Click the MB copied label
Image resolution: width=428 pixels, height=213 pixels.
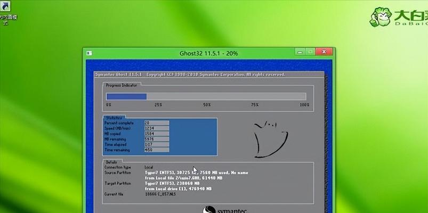tap(112, 134)
